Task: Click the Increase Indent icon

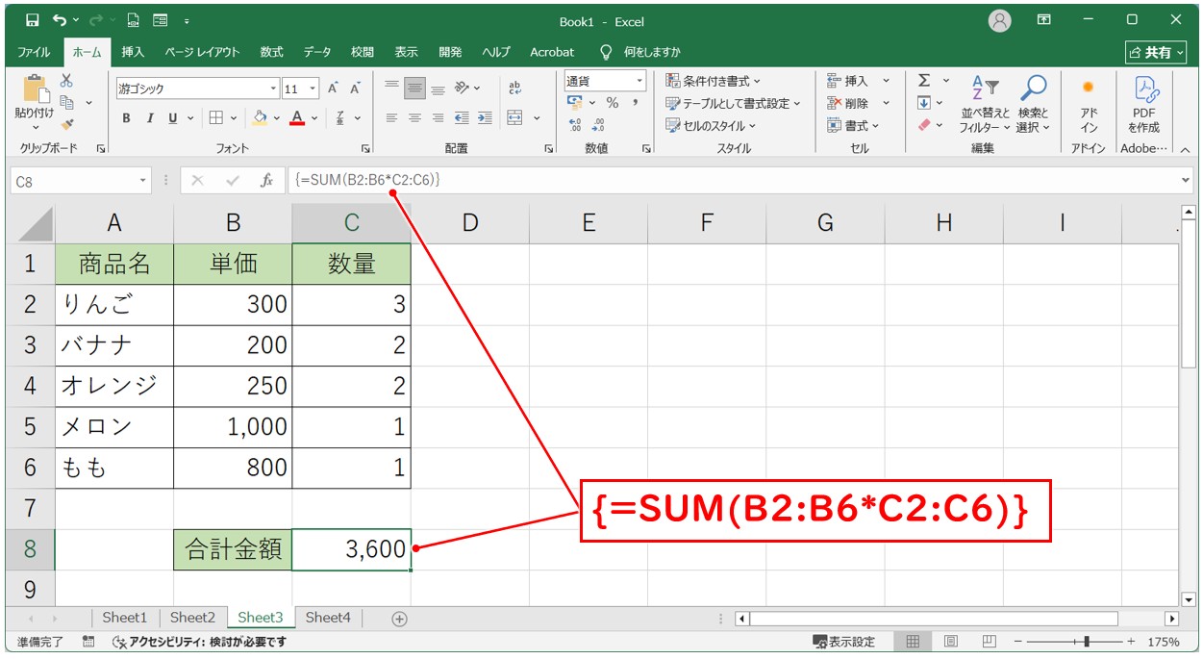Action: point(486,118)
